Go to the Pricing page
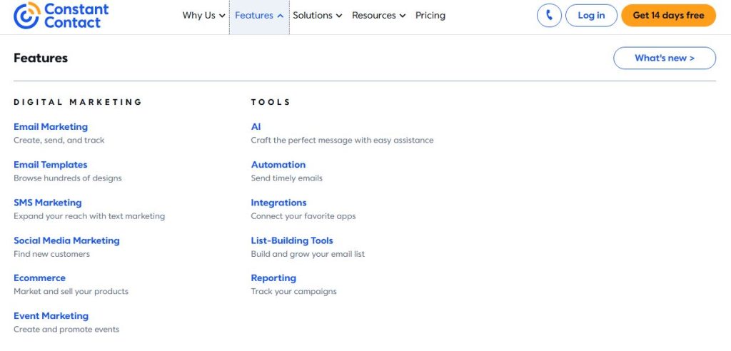 pyautogui.click(x=430, y=16)
